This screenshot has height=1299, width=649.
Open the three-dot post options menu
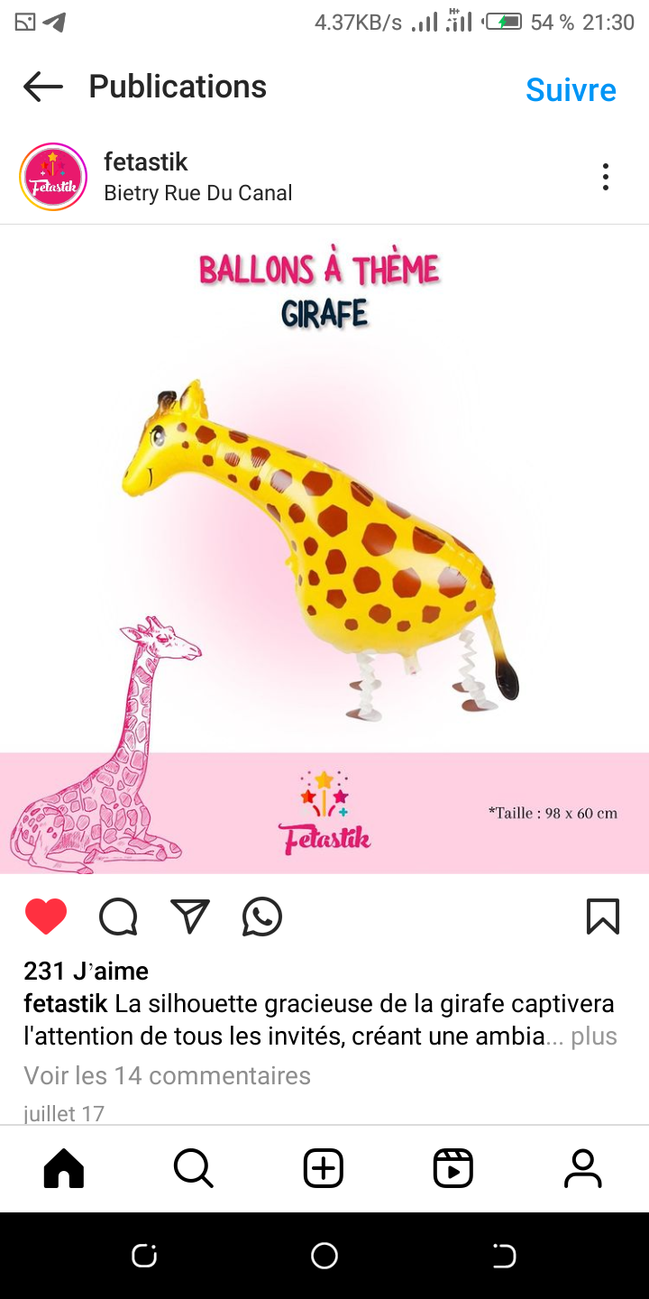click(606, 177)
